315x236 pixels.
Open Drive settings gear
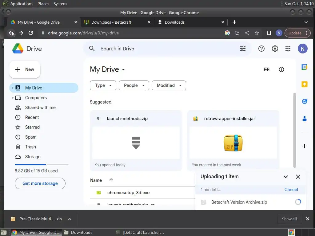coord(275,49)
